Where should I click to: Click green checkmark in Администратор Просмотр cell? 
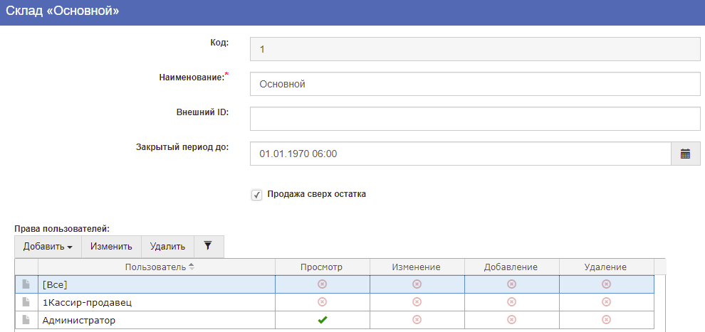point(322,321)
